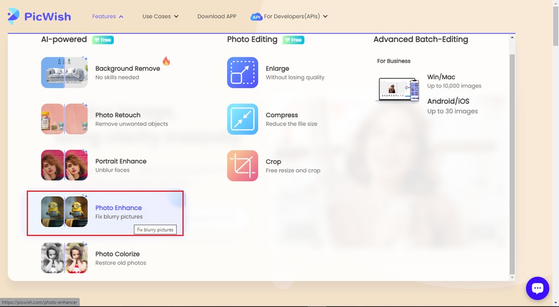Click the PicWish brand name text

point(47,16)
